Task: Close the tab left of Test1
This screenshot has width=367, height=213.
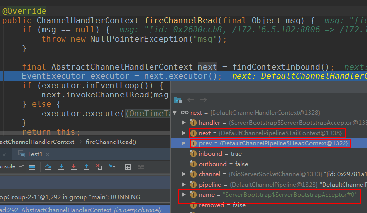Action: tap(4, 154)
